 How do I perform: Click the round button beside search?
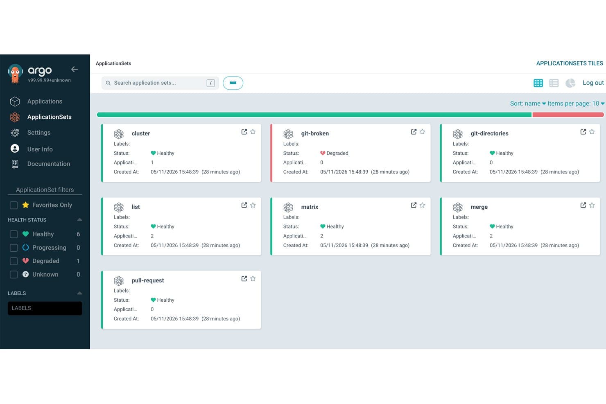coord(233,83)
